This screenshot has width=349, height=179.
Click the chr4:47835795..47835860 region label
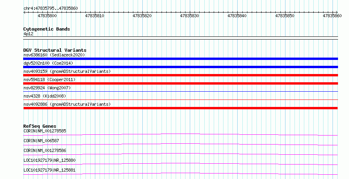51,9
